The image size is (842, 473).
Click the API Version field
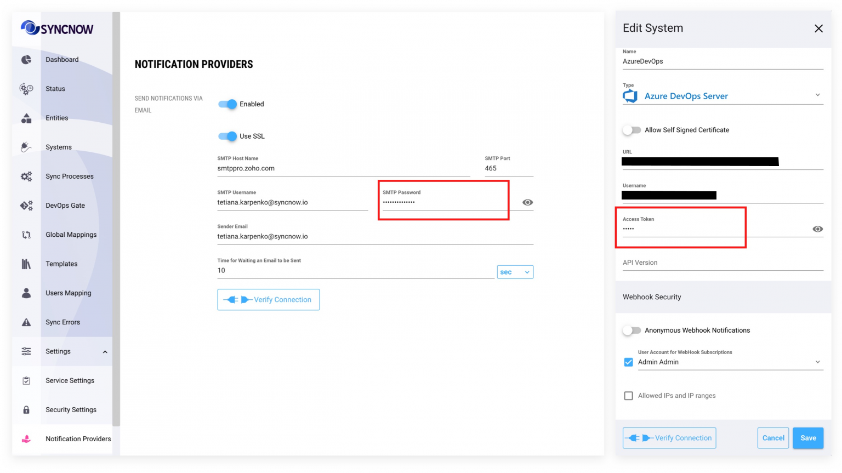click(723, 263)
